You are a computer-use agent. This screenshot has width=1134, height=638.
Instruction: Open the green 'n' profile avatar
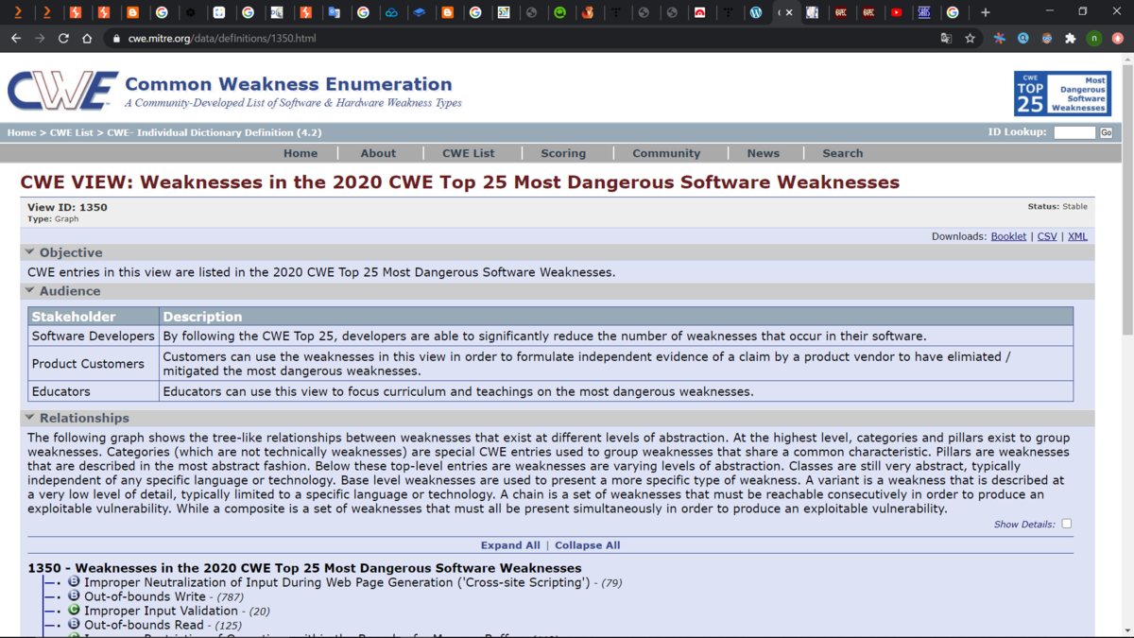click(x=1094, y=39)
